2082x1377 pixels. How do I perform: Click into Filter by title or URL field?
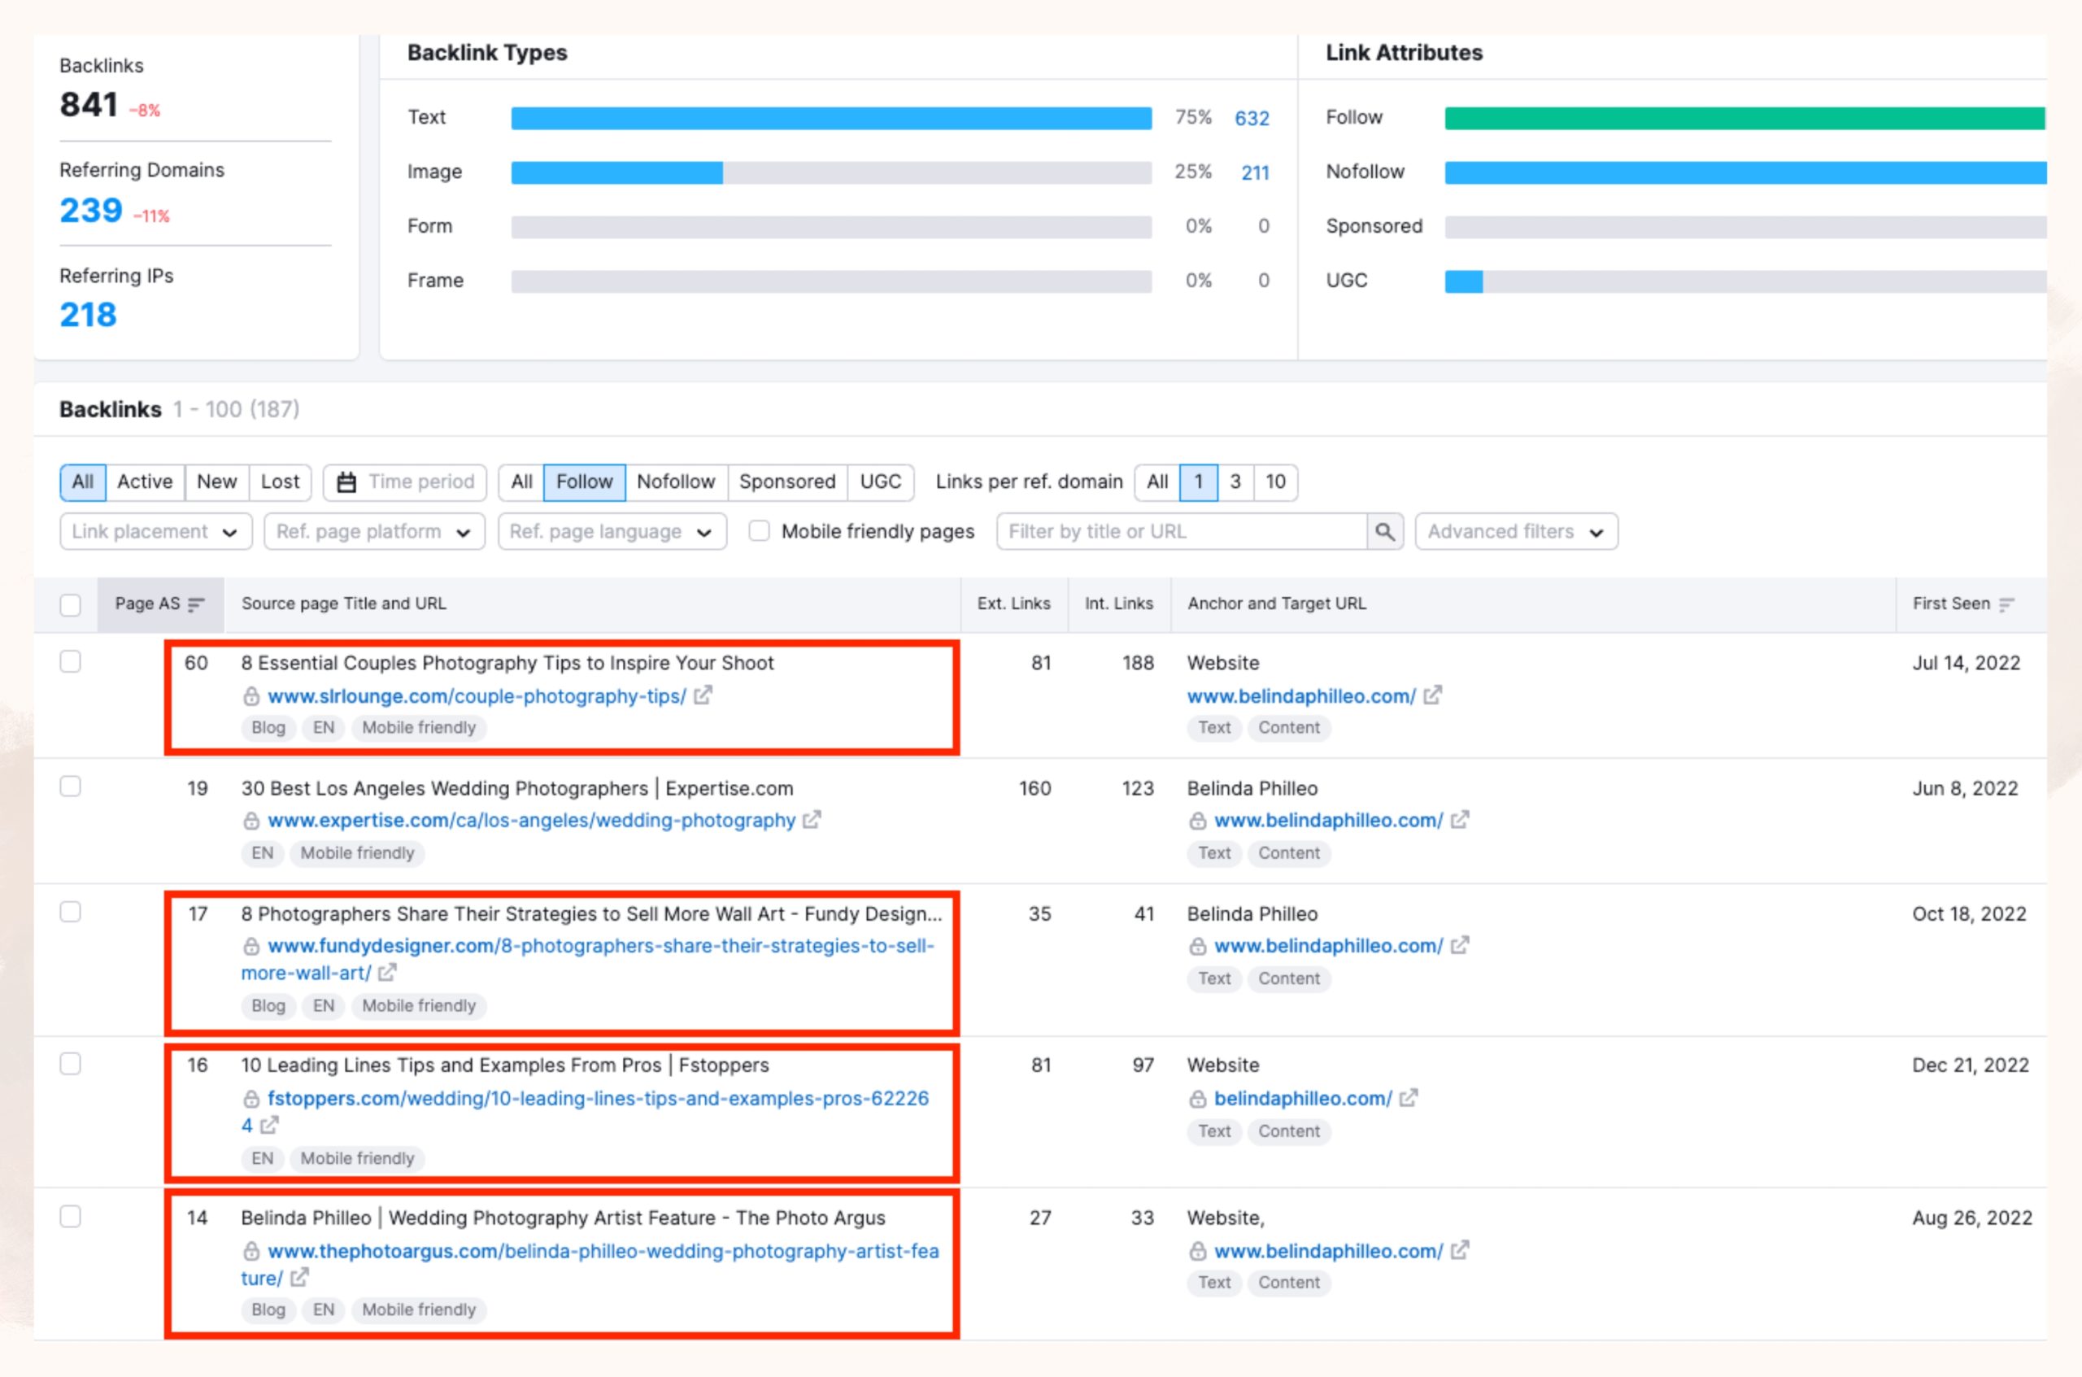(1182, 531)
